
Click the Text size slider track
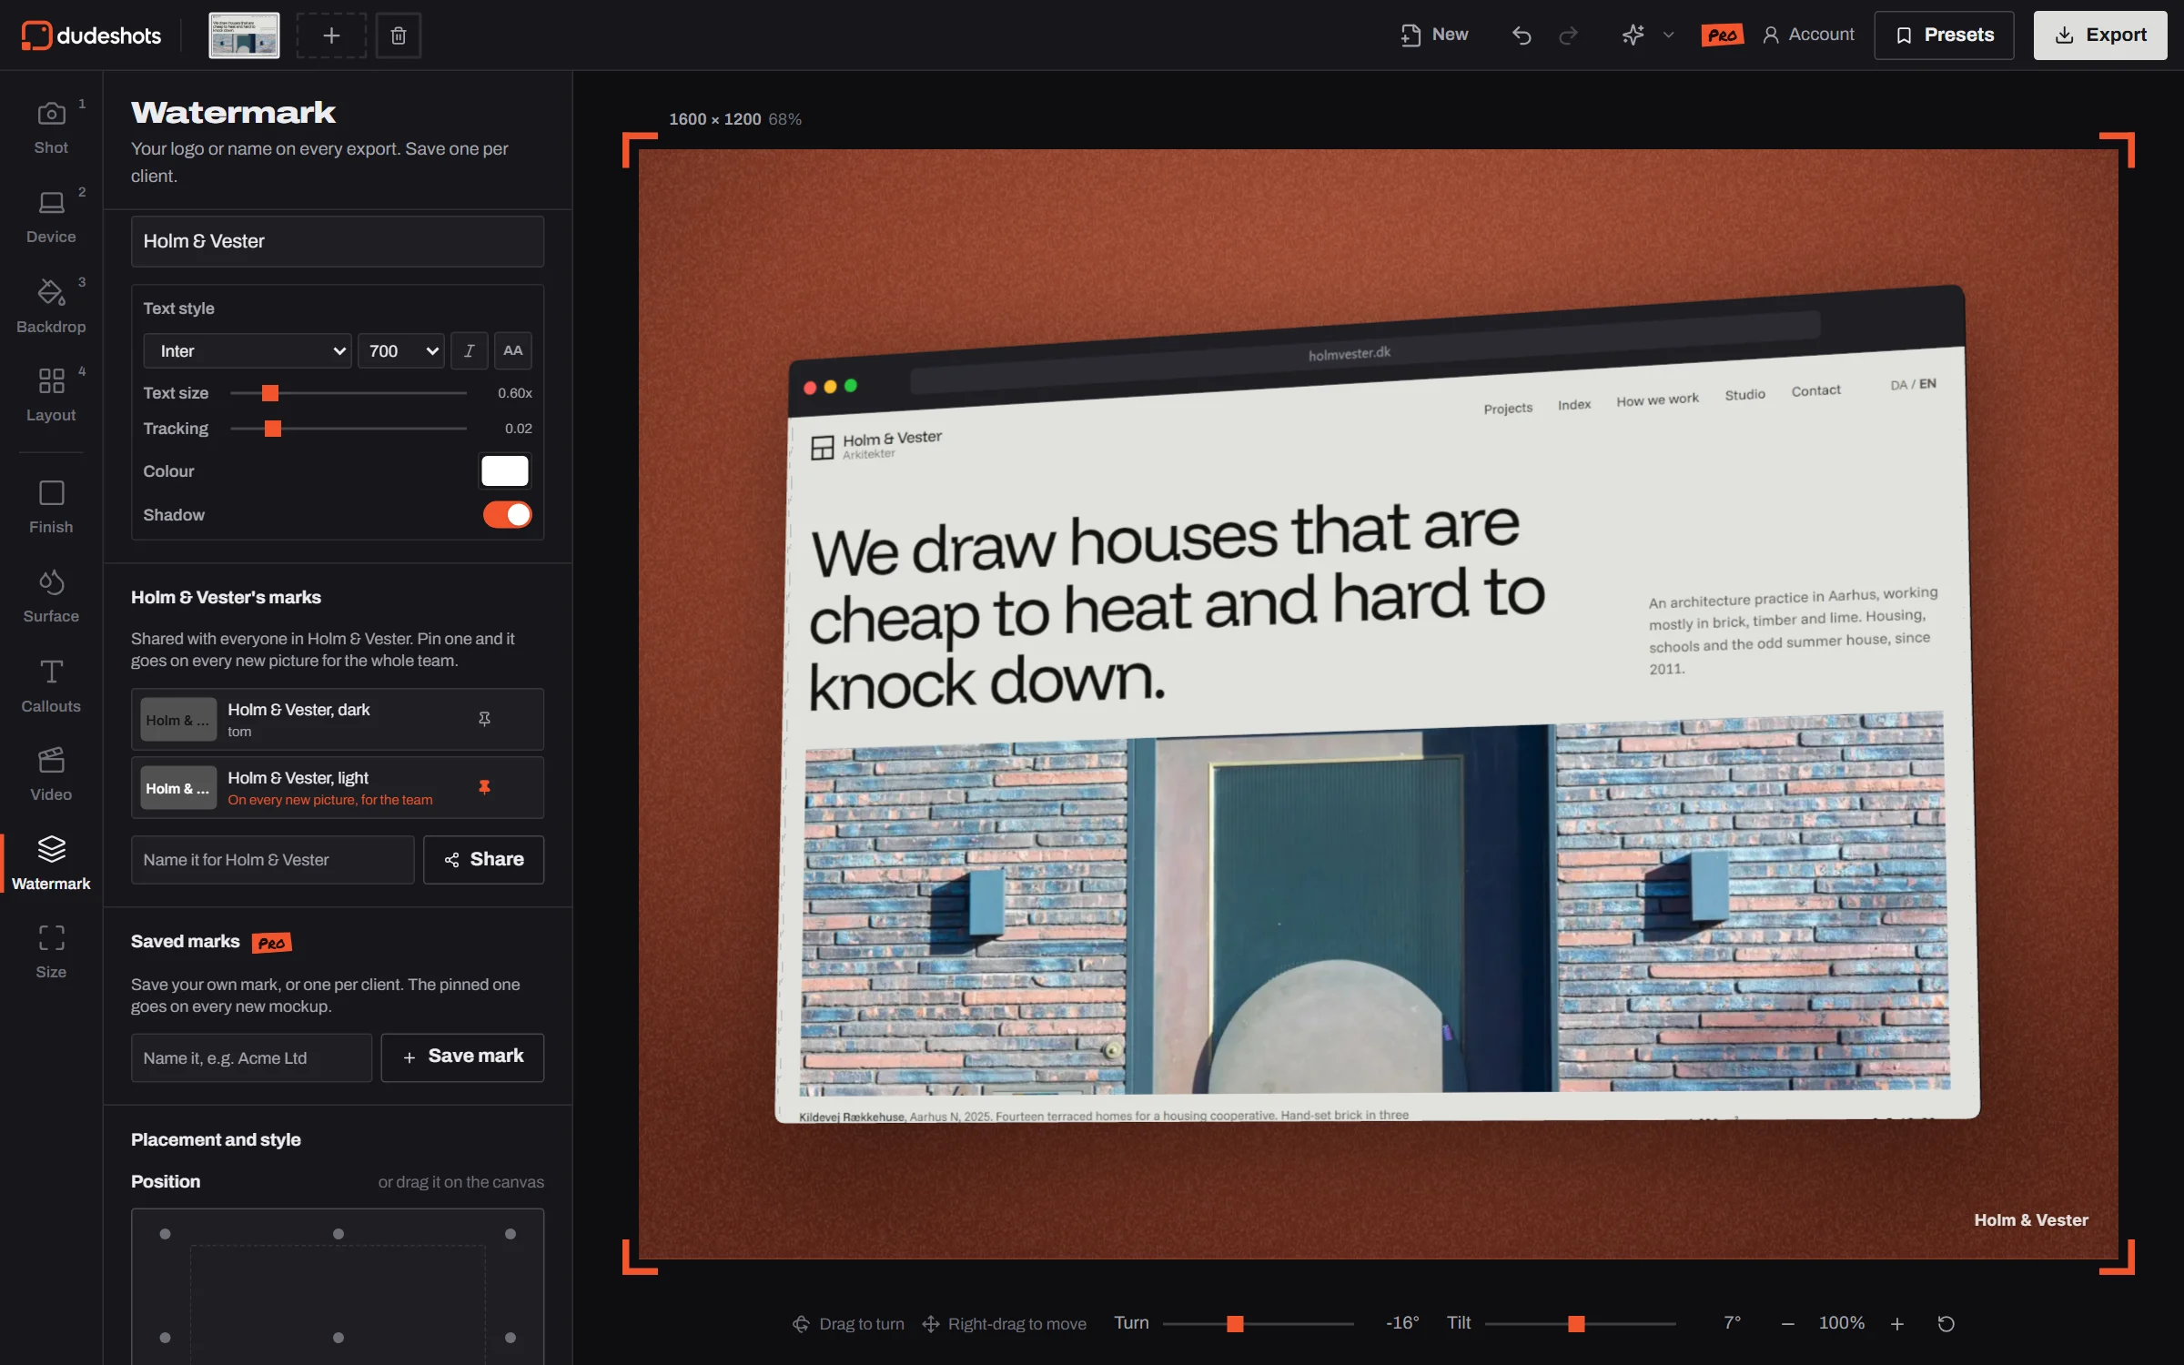[349, 393]
